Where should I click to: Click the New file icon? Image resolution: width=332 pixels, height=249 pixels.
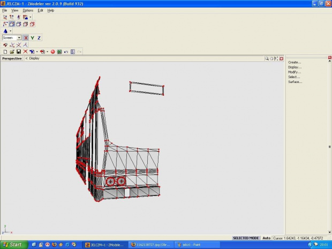tap(5, 52)
